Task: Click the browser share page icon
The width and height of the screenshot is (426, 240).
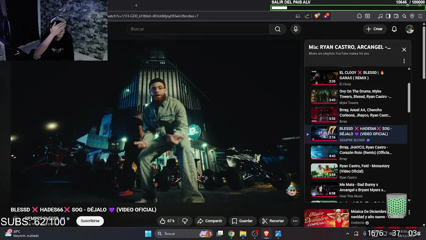Action: (x=307, y=16)
